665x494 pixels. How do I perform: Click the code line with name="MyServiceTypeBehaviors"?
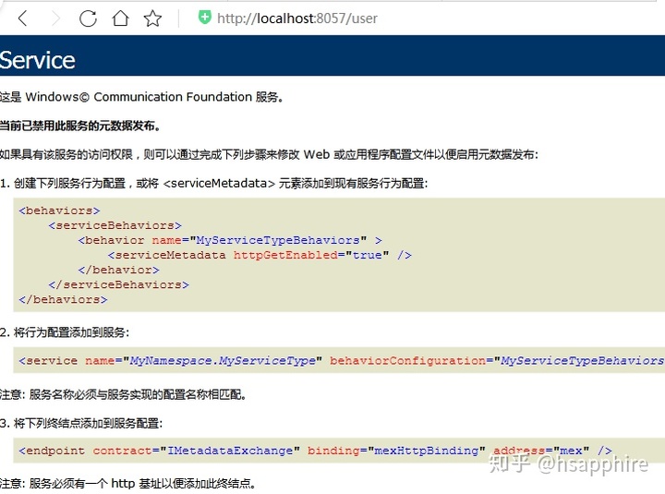[x=230, y=240]
